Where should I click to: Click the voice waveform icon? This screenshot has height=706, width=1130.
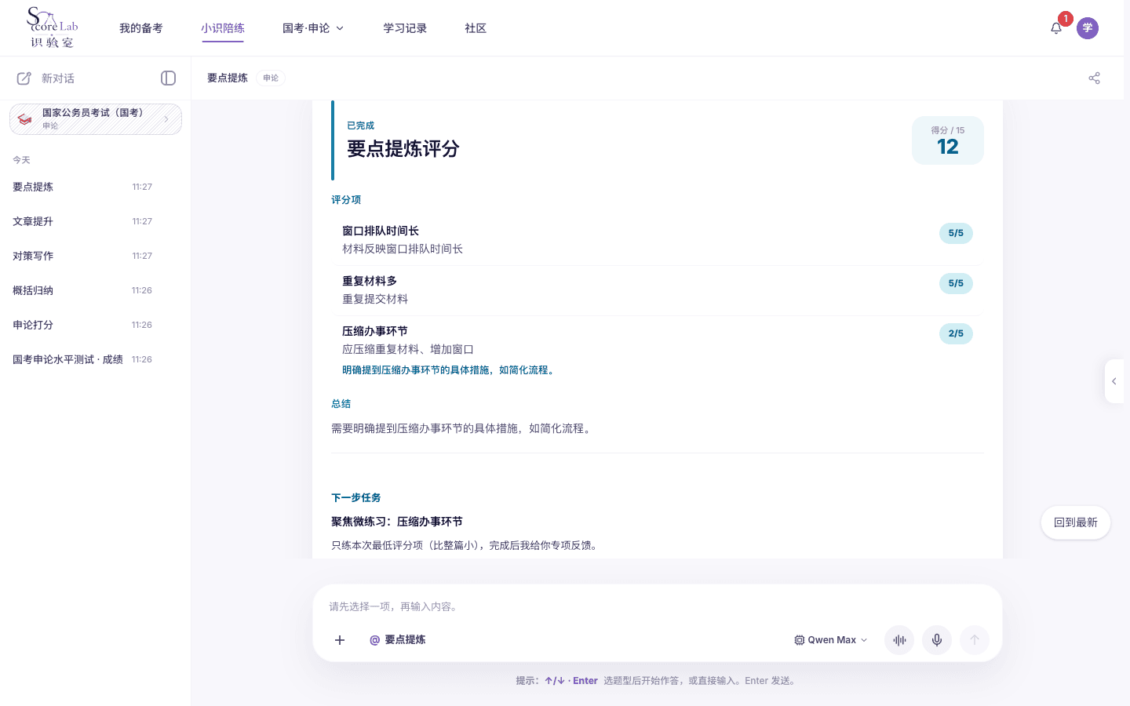click(x=899, y=640)
